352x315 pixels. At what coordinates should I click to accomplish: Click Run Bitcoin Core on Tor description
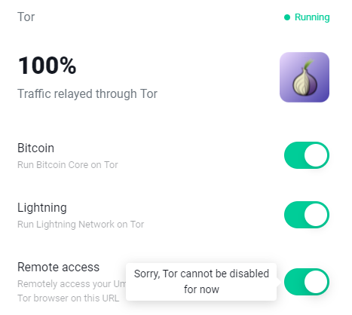click(68, 165)
